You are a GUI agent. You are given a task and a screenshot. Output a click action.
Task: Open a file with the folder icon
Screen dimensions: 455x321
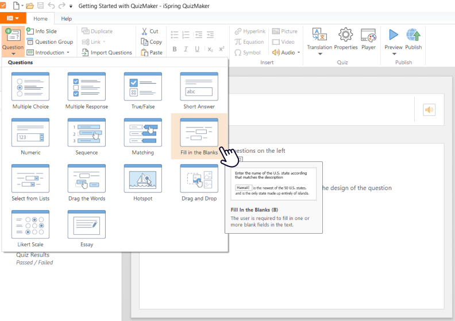(30, 6)
